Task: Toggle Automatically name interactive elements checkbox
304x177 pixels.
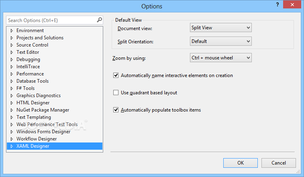Action: 116,75
